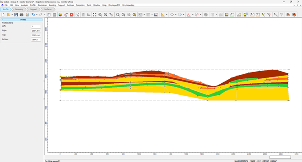
Task: Click the green and yellow material layers icon
Action: click(x=246, y=15)
